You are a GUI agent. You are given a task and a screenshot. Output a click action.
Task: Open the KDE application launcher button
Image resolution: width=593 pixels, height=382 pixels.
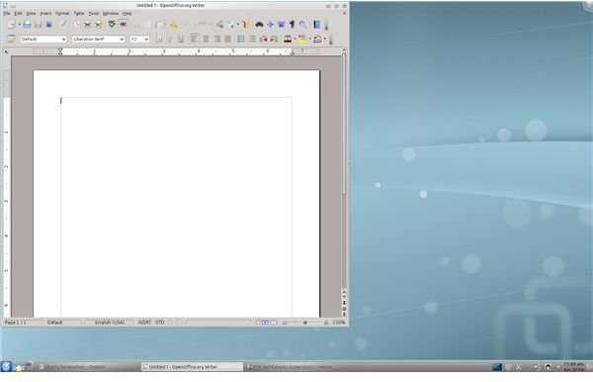coord(7,366)
